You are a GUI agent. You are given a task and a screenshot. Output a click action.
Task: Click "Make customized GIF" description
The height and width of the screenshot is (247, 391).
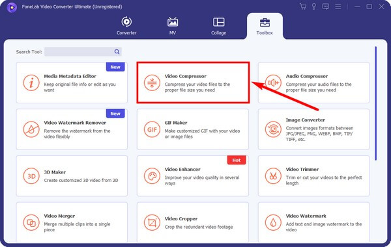coord(202,133)
